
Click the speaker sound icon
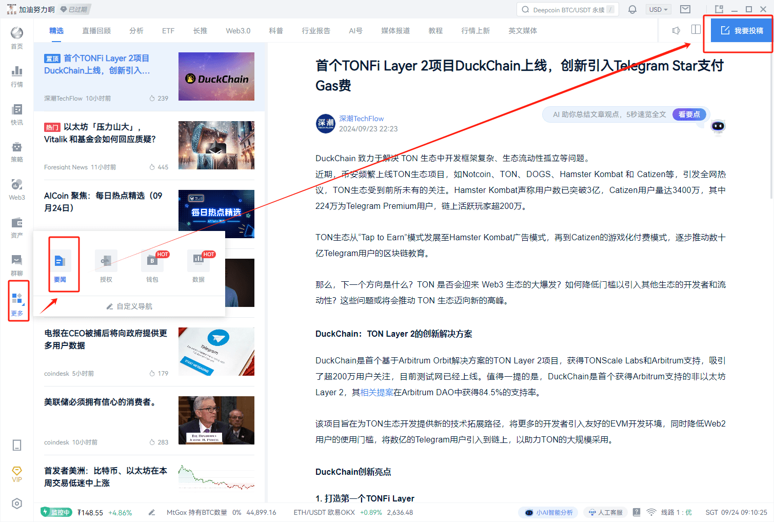pyautogui.click(x=676, y=30)
